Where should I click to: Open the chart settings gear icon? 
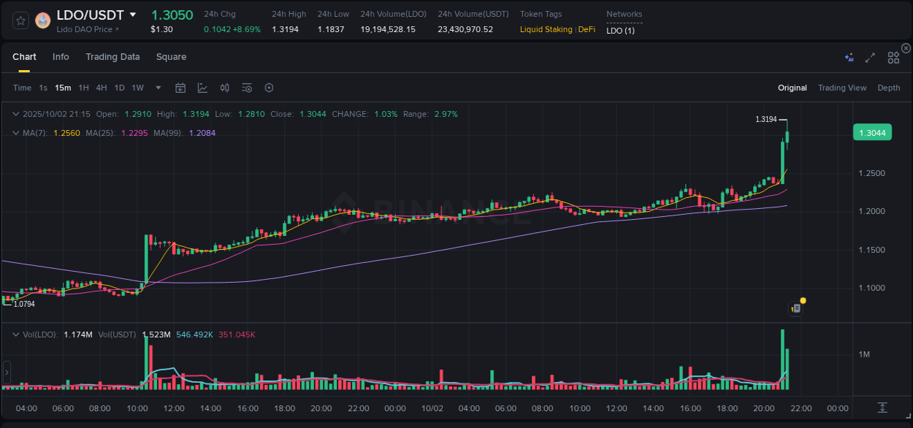269,87
